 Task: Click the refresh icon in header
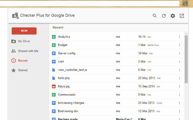pos(164,16)
